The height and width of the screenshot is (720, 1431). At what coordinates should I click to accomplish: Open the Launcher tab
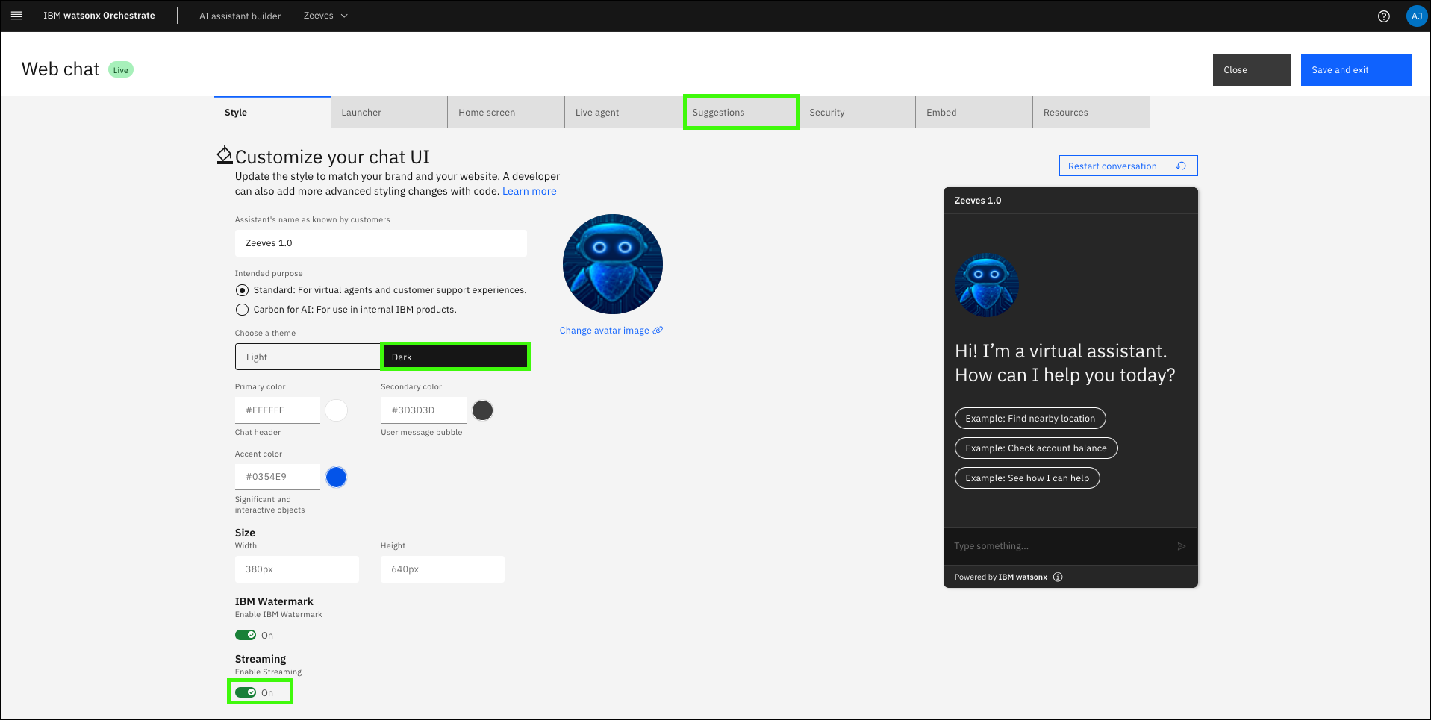click(388, 113)
